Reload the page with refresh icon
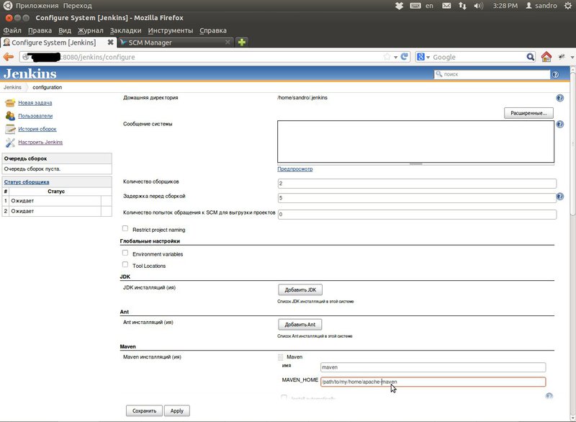 coord(405,57)
